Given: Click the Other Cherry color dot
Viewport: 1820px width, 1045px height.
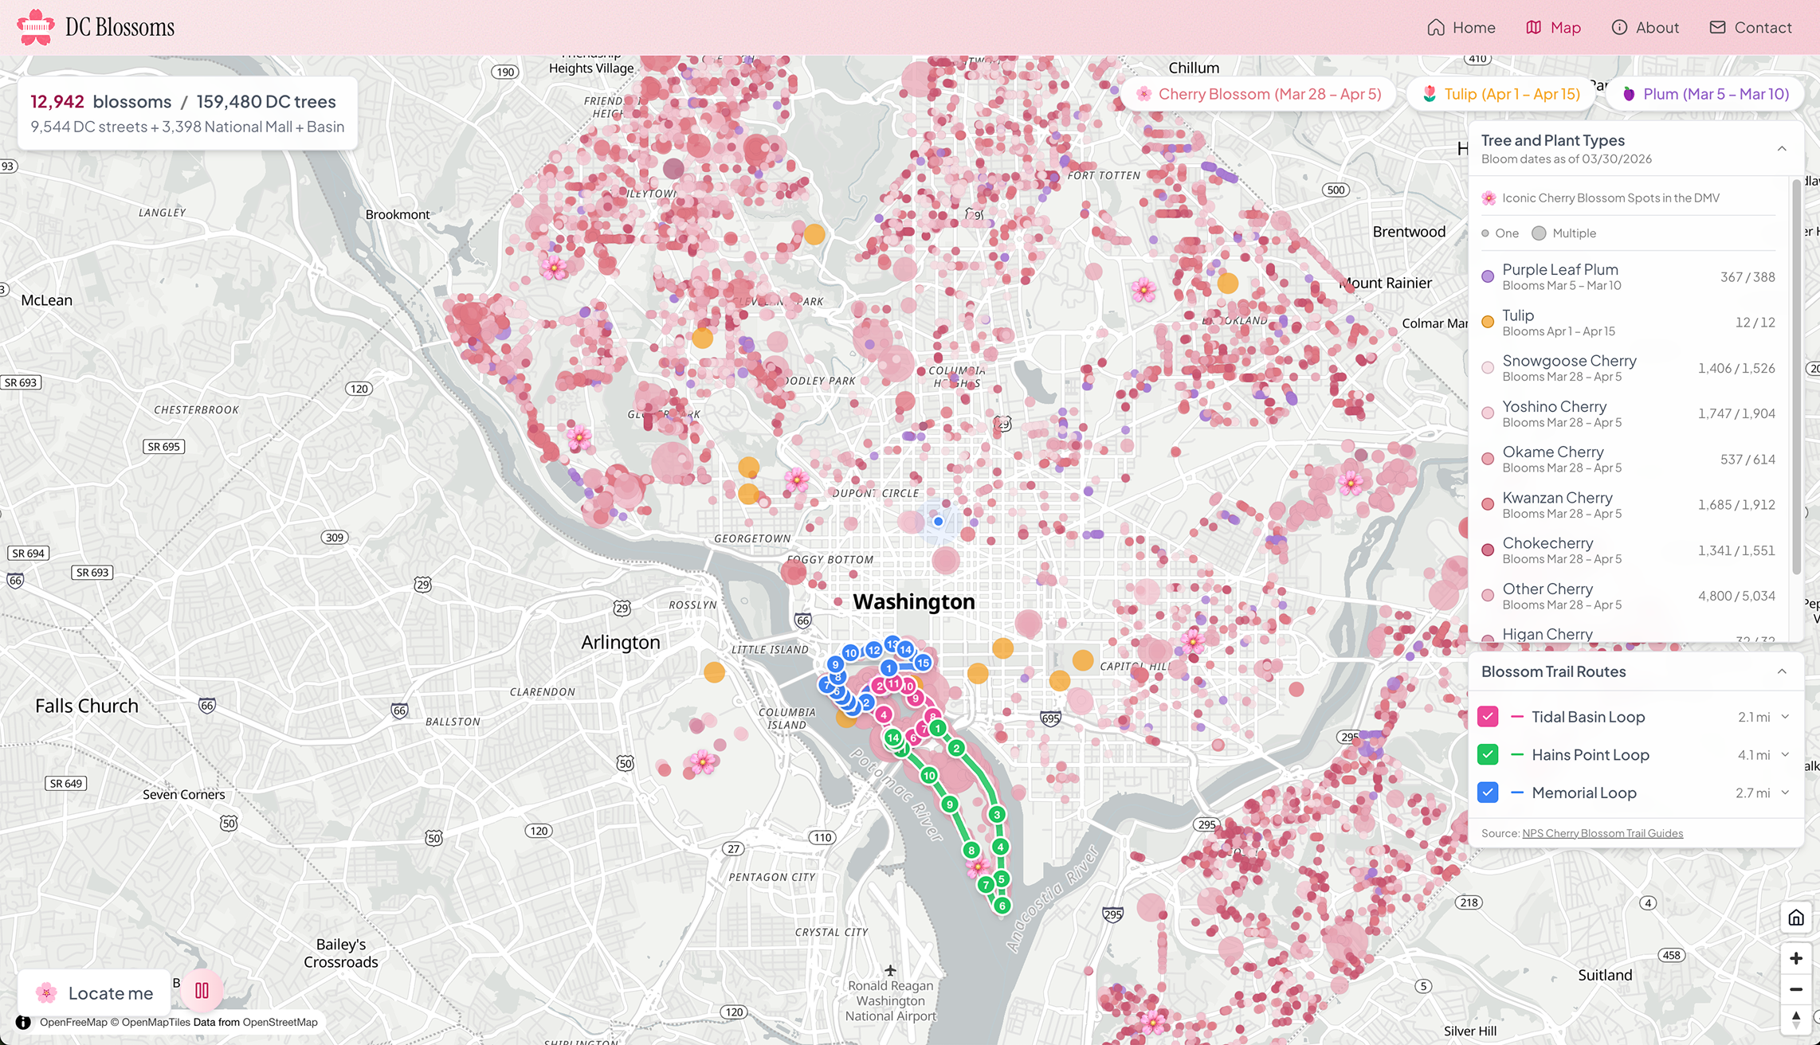Looking at the screenshot, I should [1488, 596].
